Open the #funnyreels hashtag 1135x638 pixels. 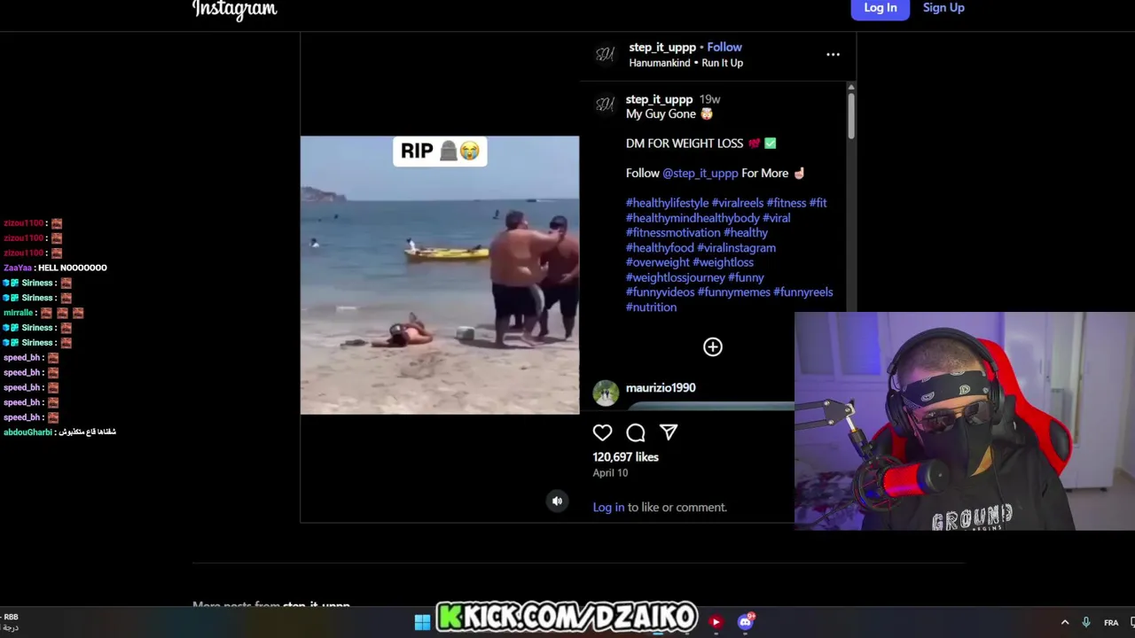[x=803, y=292]
